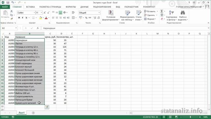Toggle bold Ж formatting
This screenshot has height=119, width=211.
(x=19, y=18)
